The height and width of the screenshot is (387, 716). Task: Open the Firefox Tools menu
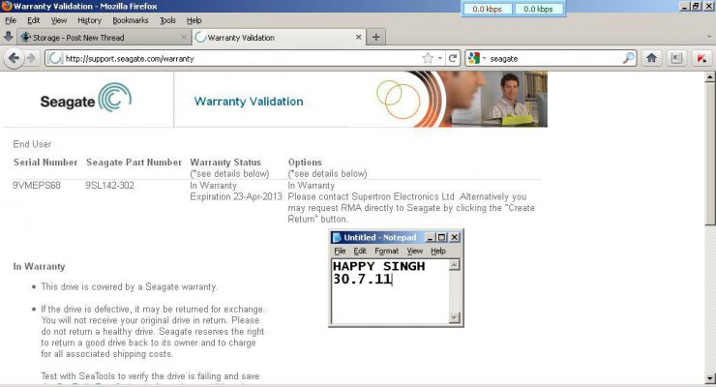167,20
